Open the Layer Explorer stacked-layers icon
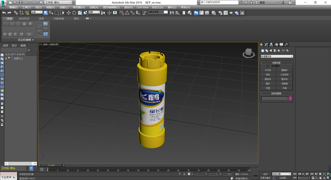This screenshot has width=331, height=180. 189,13
